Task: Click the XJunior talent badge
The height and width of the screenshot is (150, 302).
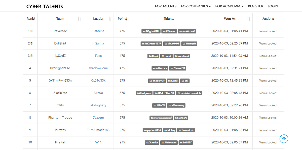Action: point(152,142)
